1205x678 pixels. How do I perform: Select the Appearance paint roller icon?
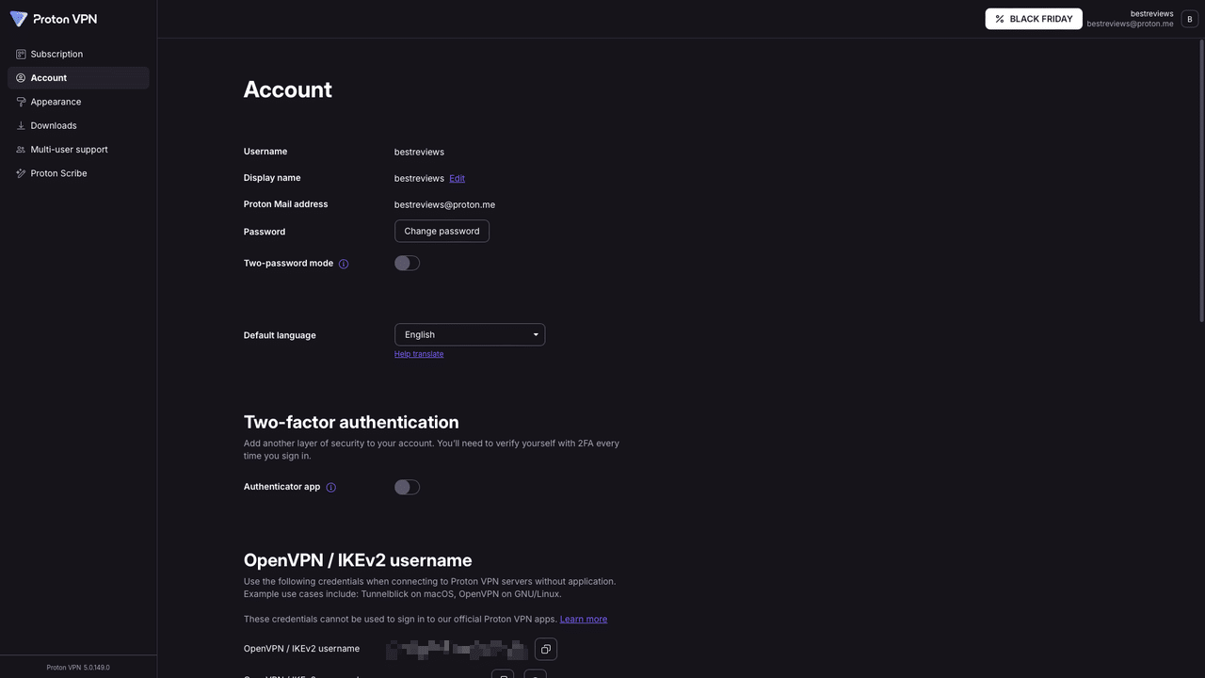click(20, 101)
